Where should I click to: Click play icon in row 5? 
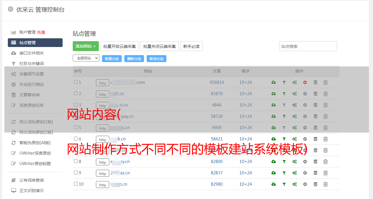click(x=305, y=128)
